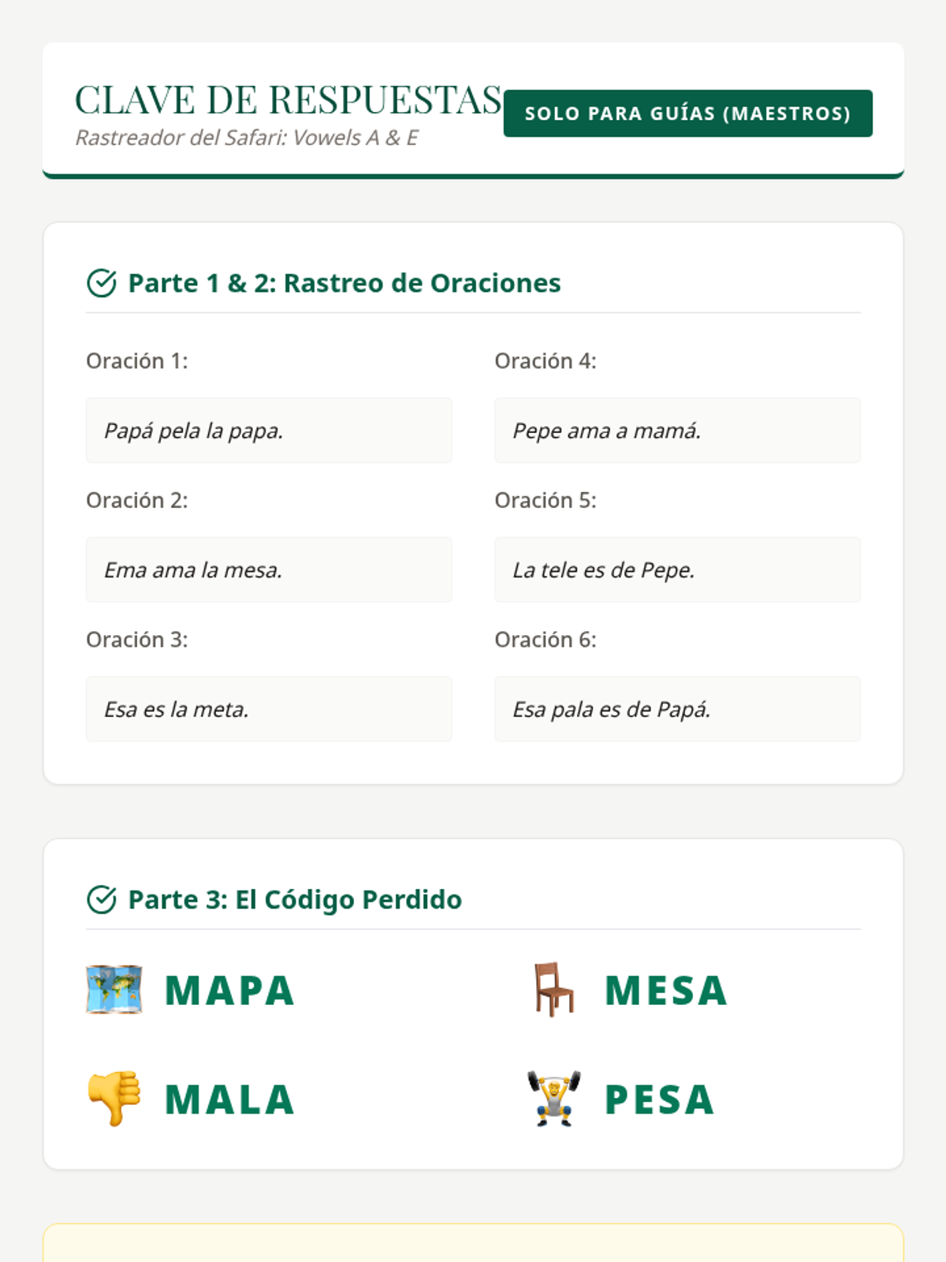Click the word PESA

pyautogui.click(x=660, y=1100)
